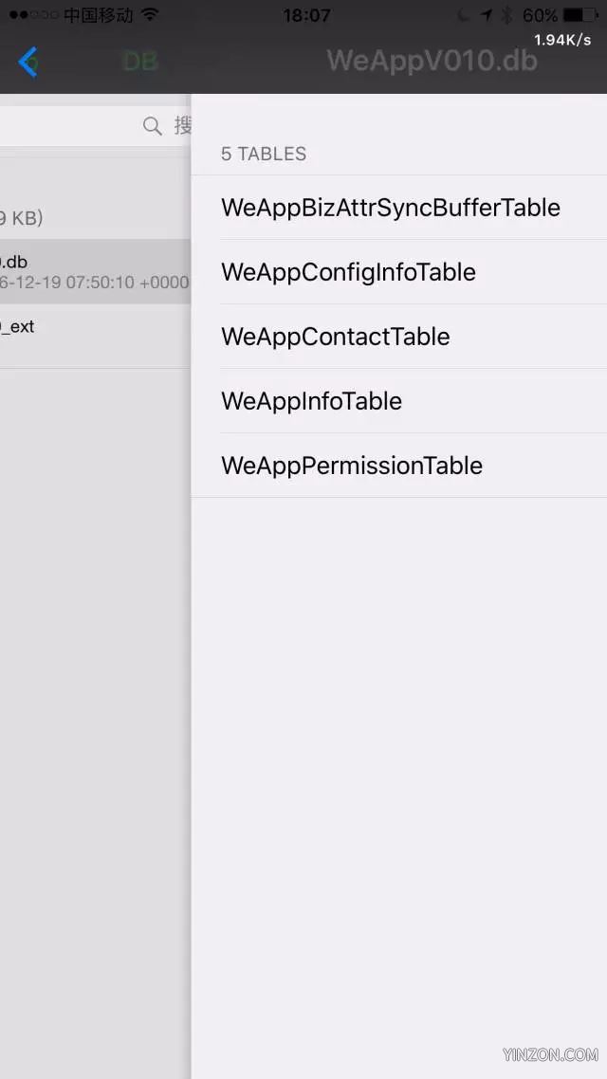Open WeAppBizAttrSyncBufferTable
The width and height of the screenshot is (607, 1079).
tap(399, 208)
